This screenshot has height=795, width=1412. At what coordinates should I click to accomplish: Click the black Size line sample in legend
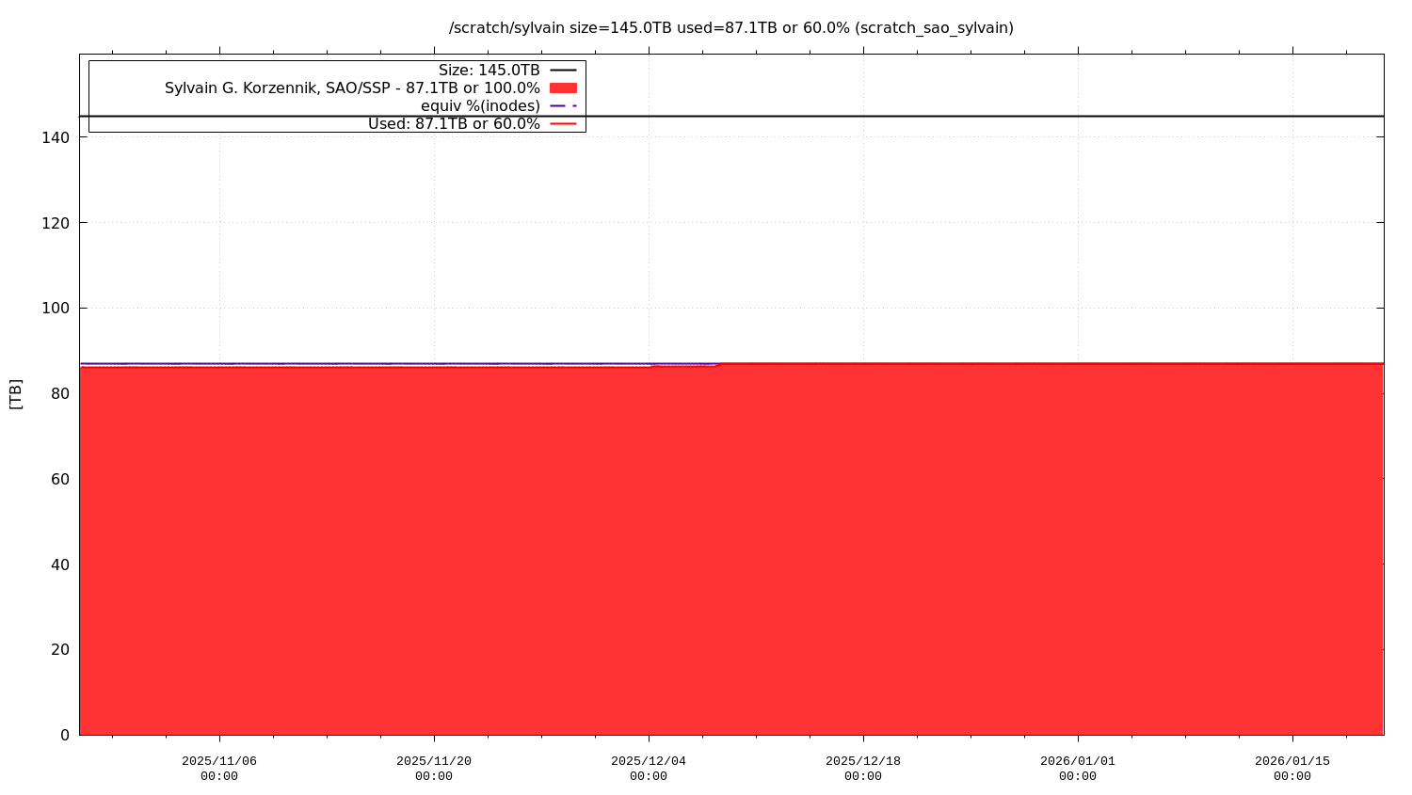563,71
